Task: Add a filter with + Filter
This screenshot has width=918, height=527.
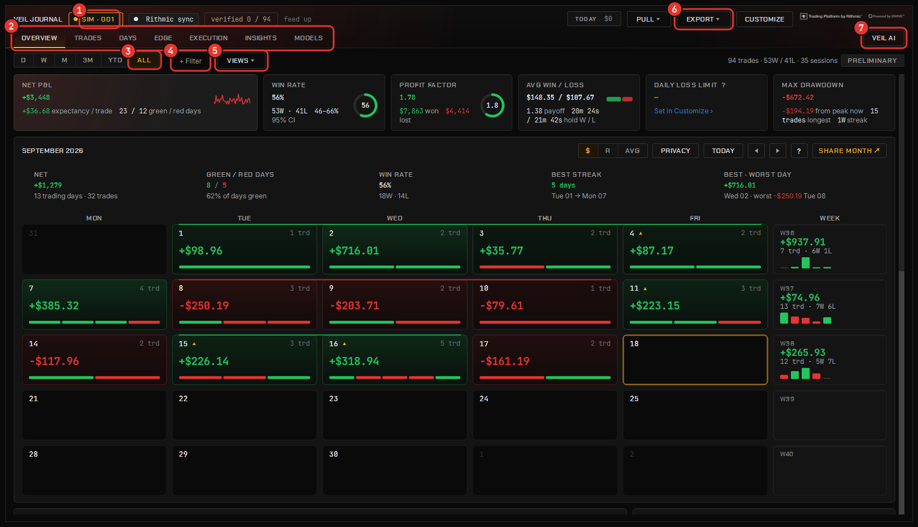Action: [x=191, y=61]
